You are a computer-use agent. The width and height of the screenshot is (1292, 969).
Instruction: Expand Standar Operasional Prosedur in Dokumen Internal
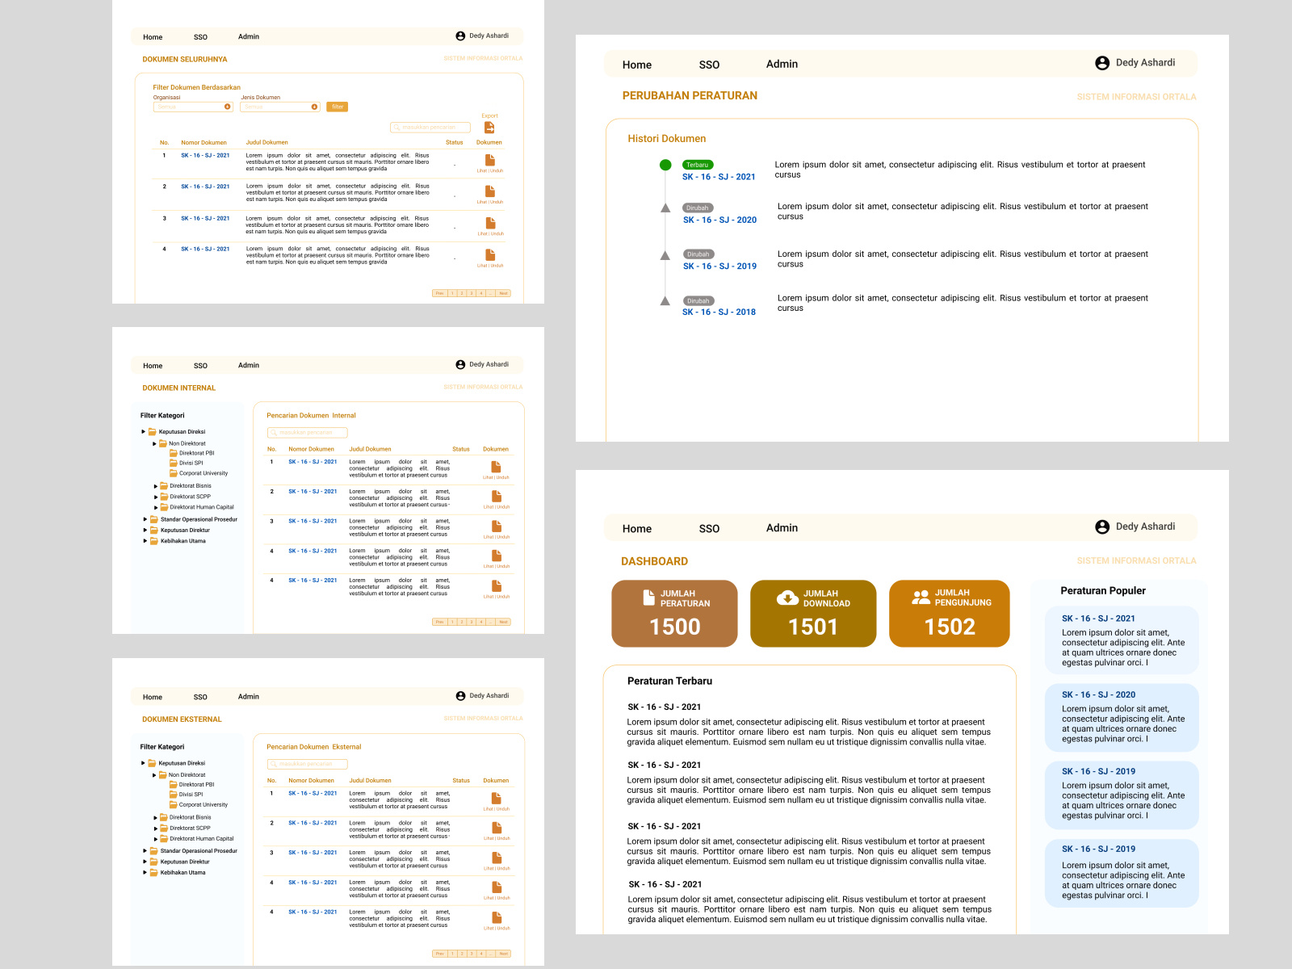click(145, 519)
